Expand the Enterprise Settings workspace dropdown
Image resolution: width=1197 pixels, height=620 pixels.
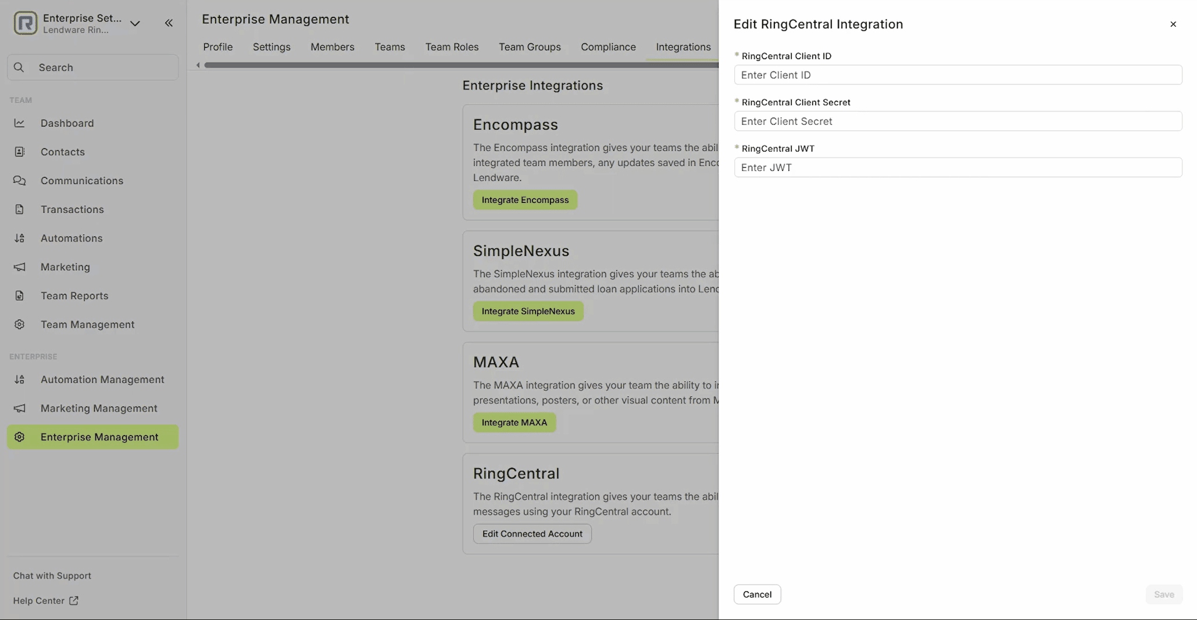coord(135,23)
